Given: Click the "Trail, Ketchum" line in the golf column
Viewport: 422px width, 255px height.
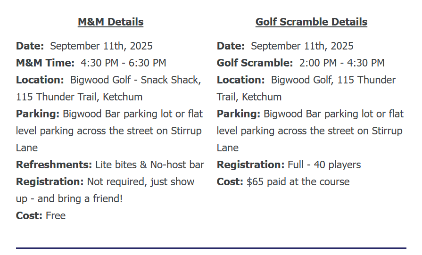Looking at the screenshot, I should point(249,97).
